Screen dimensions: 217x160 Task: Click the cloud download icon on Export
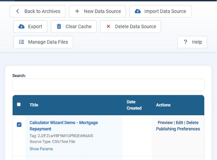tap(22, 26)
